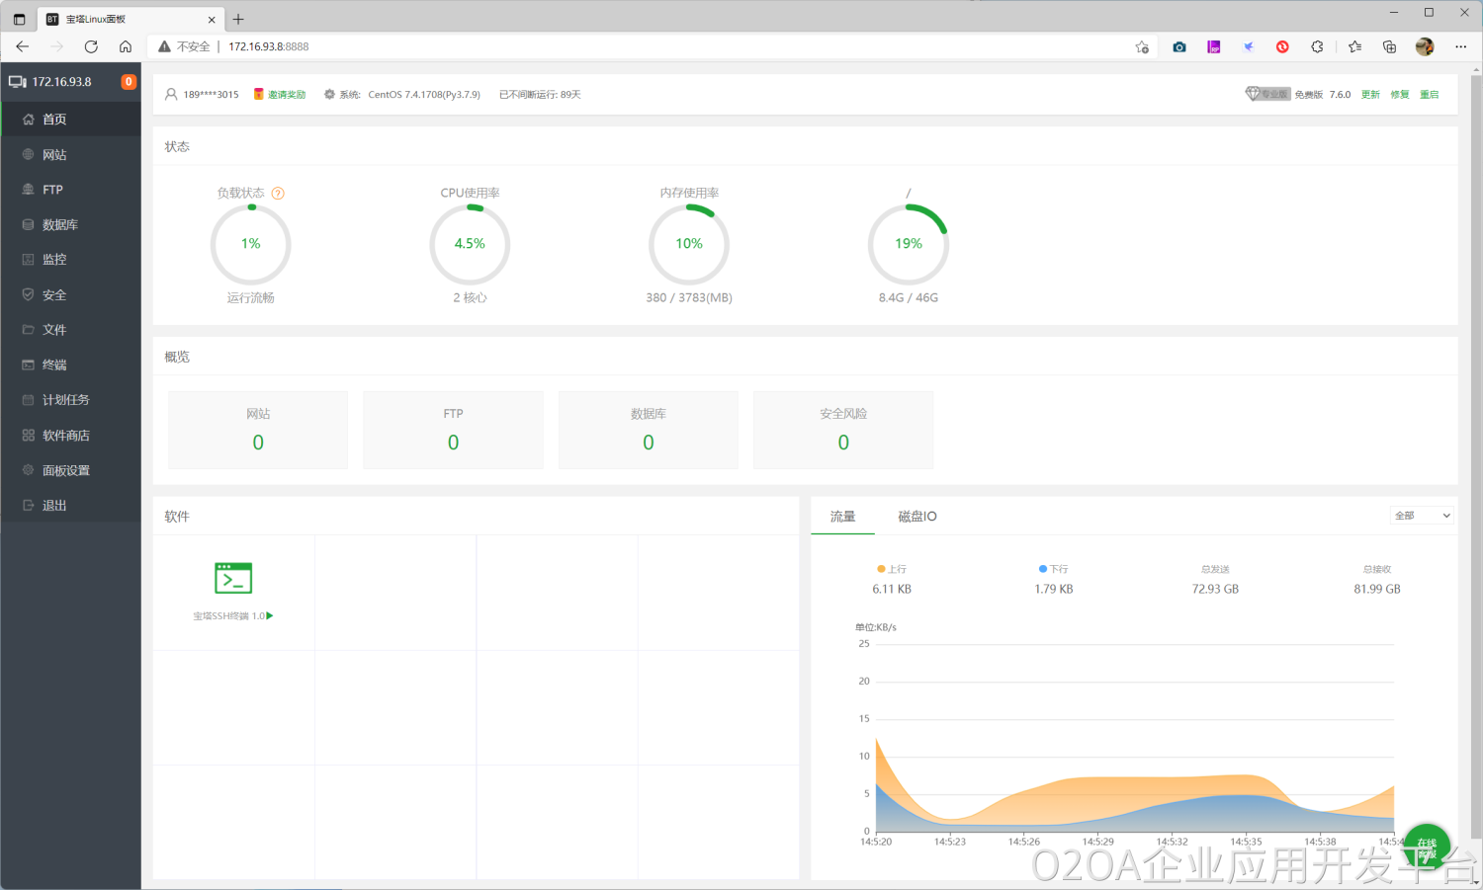Click the browser profile avatar

(1425, 46)
